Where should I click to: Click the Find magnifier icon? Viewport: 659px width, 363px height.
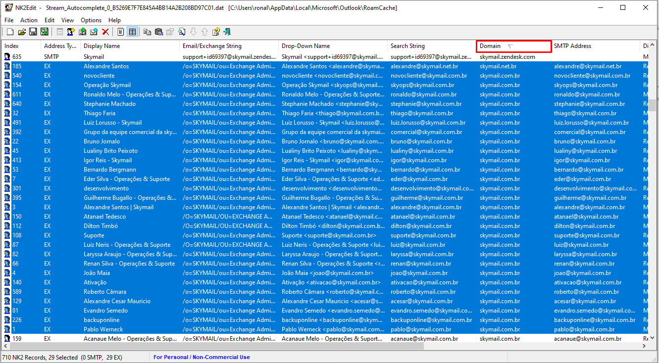tap(182, 32)
